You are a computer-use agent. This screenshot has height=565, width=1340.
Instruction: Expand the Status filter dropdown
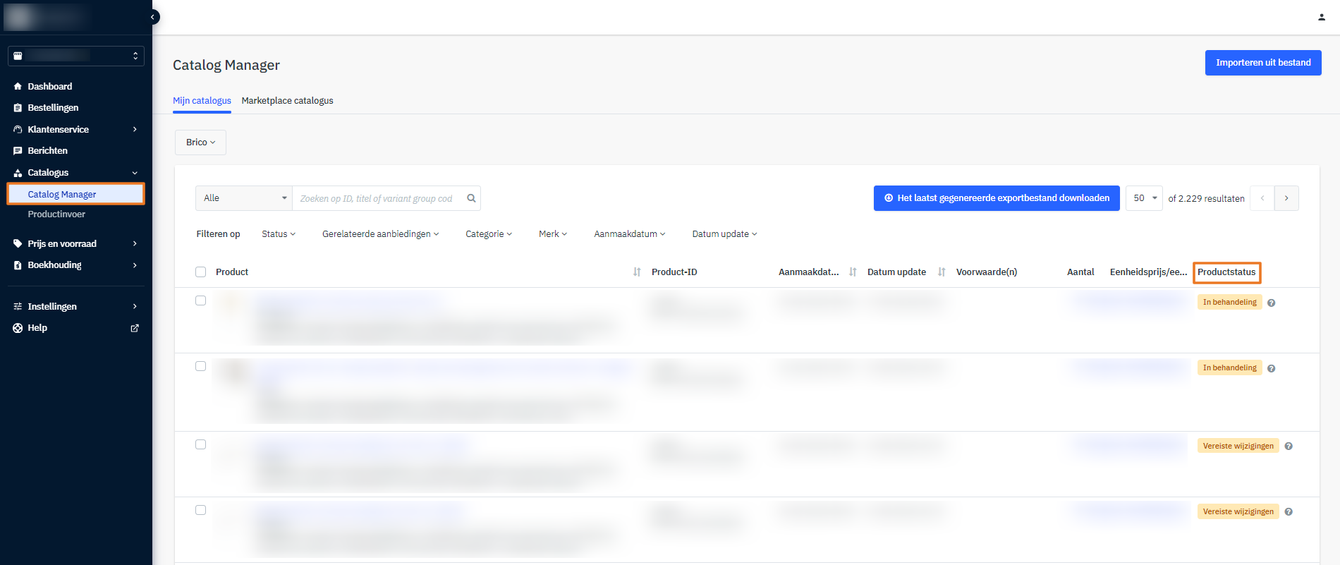pos(279,234)
